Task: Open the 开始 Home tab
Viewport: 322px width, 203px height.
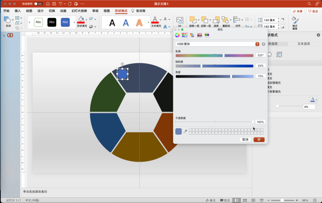Action: click(6, 11)
